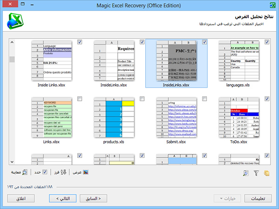The height and width of the screenshot is (209, 279).
Task: Select the languages.xls thumbnail
Action: pos(239,60)
